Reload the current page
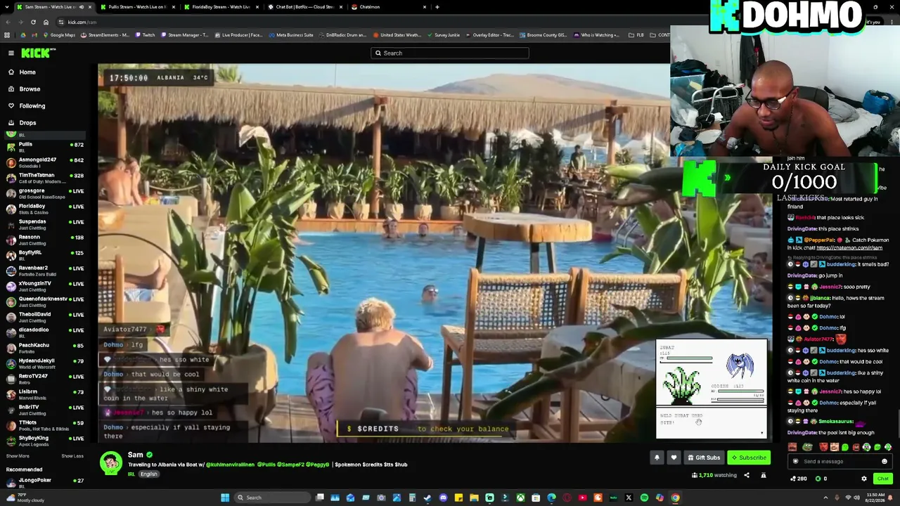900x506 pixels. point(33,22)
